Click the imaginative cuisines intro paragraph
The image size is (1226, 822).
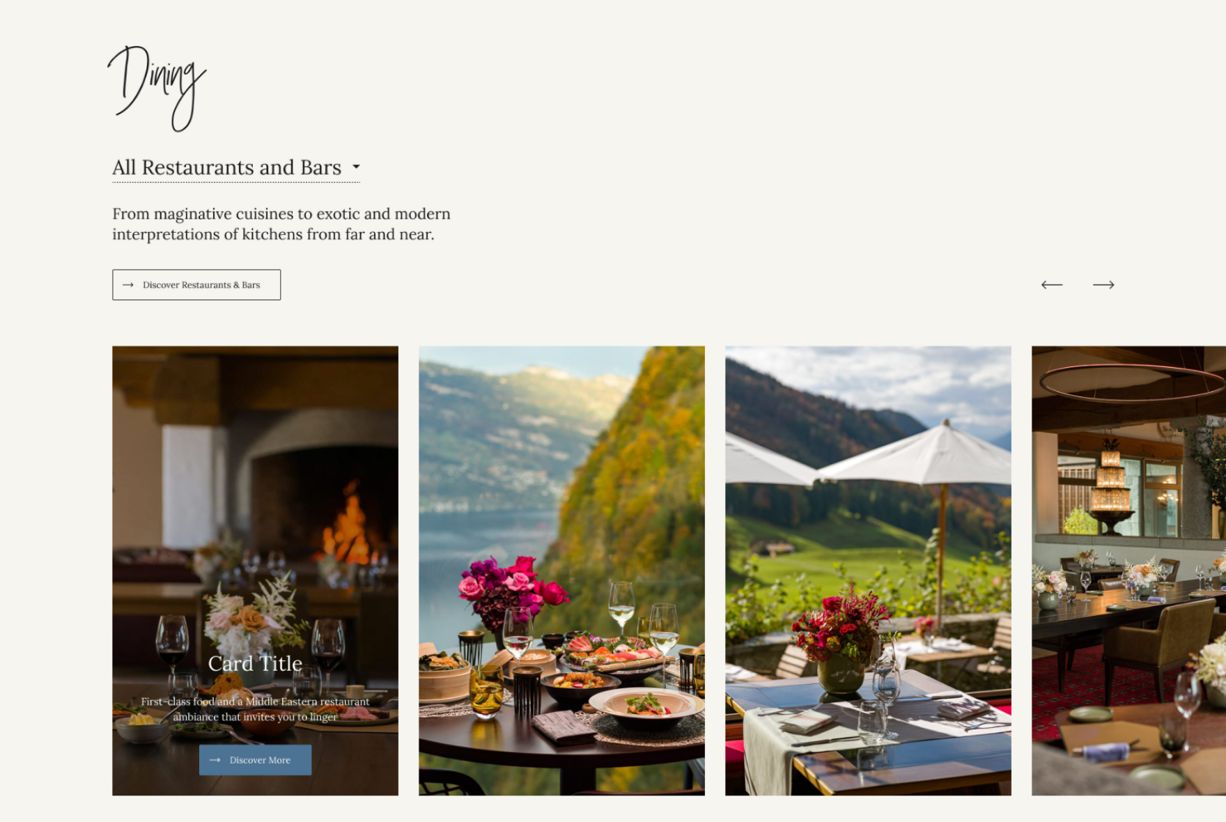(x=281, y=224)
